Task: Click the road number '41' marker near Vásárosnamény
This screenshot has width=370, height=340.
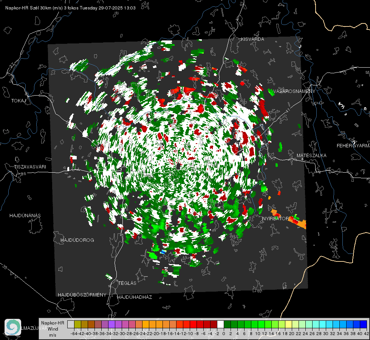Action: point(287,111)
